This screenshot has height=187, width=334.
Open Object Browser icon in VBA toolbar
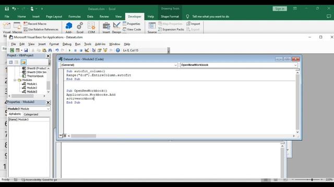105,50
